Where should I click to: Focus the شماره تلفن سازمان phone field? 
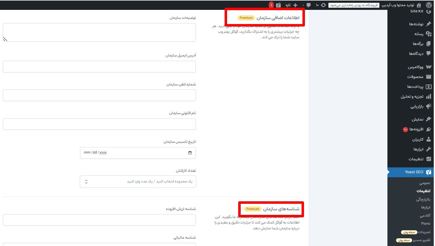(99, 95)
